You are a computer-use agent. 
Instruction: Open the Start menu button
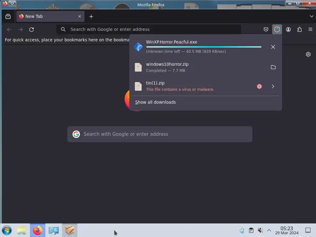pyautogui.click(x=7, y=230)
